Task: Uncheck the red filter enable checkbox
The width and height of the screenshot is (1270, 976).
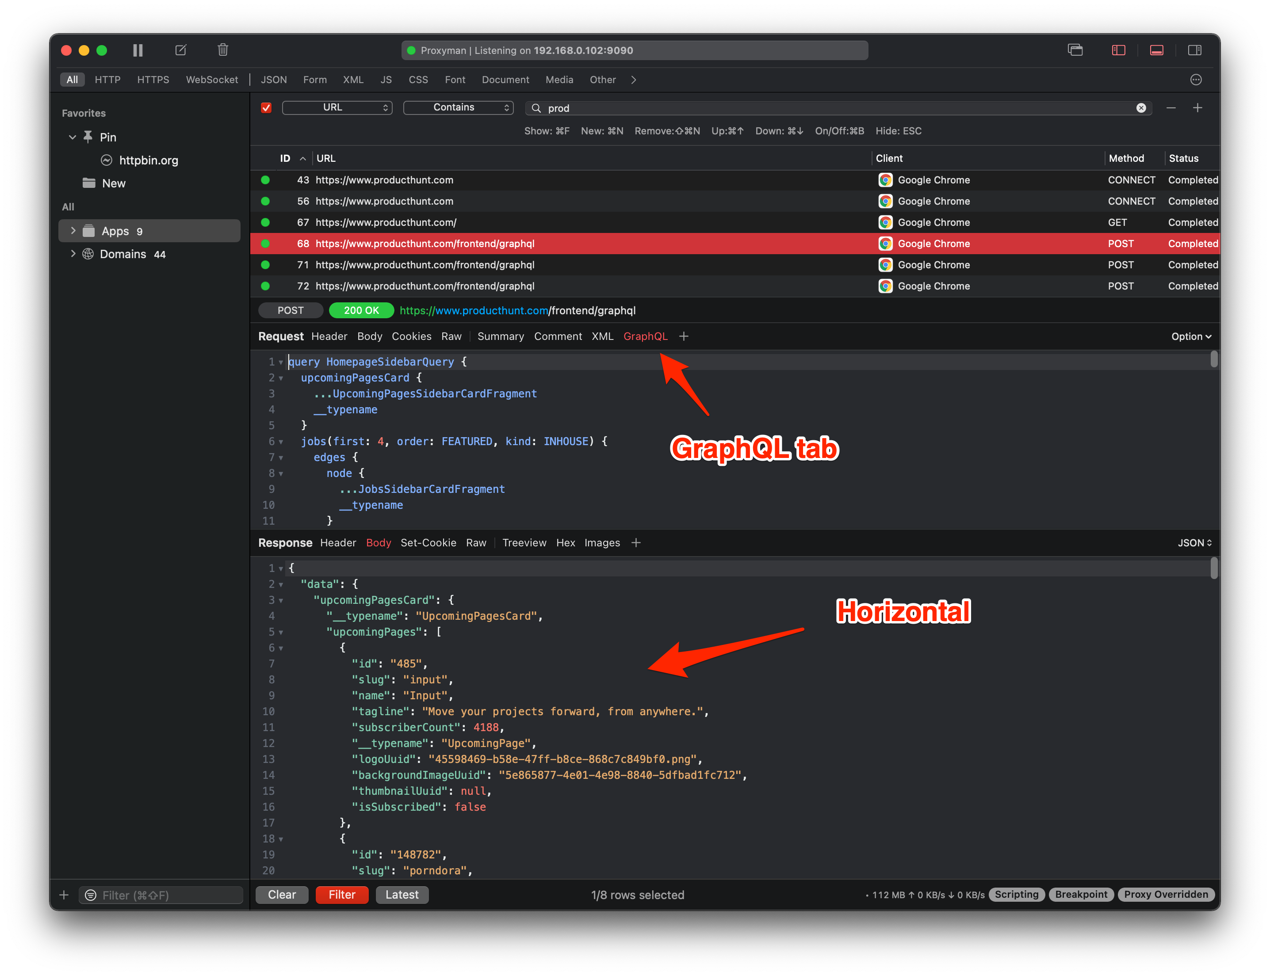Action: coord(266,107)
